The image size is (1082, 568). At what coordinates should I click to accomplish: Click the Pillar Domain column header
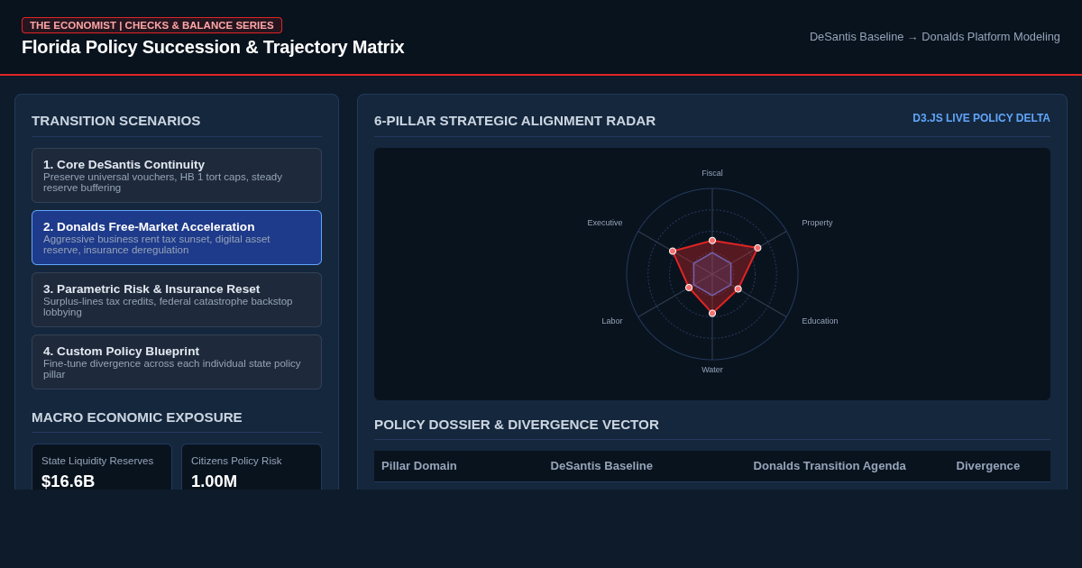coord(419,466)
